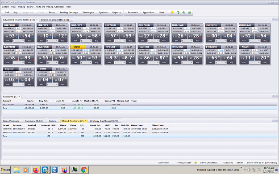This screenshot has height=174, width=279.
Task: Click the green refresh arrow toolbar icon
Action: pyautogui.click(x=178, y=12)
